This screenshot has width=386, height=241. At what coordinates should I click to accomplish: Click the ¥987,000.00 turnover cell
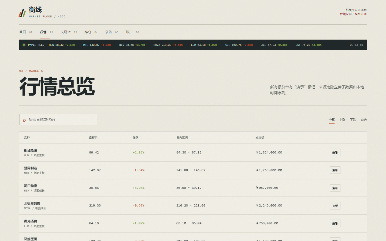267,188
